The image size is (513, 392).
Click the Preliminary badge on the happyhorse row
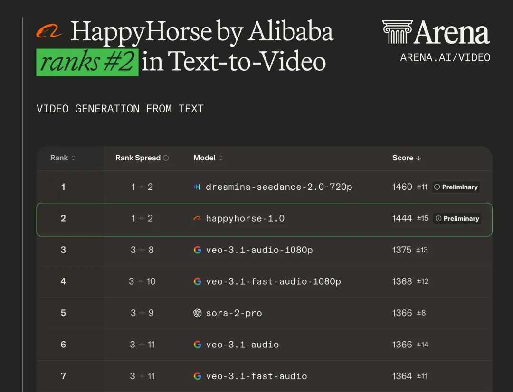457,219
